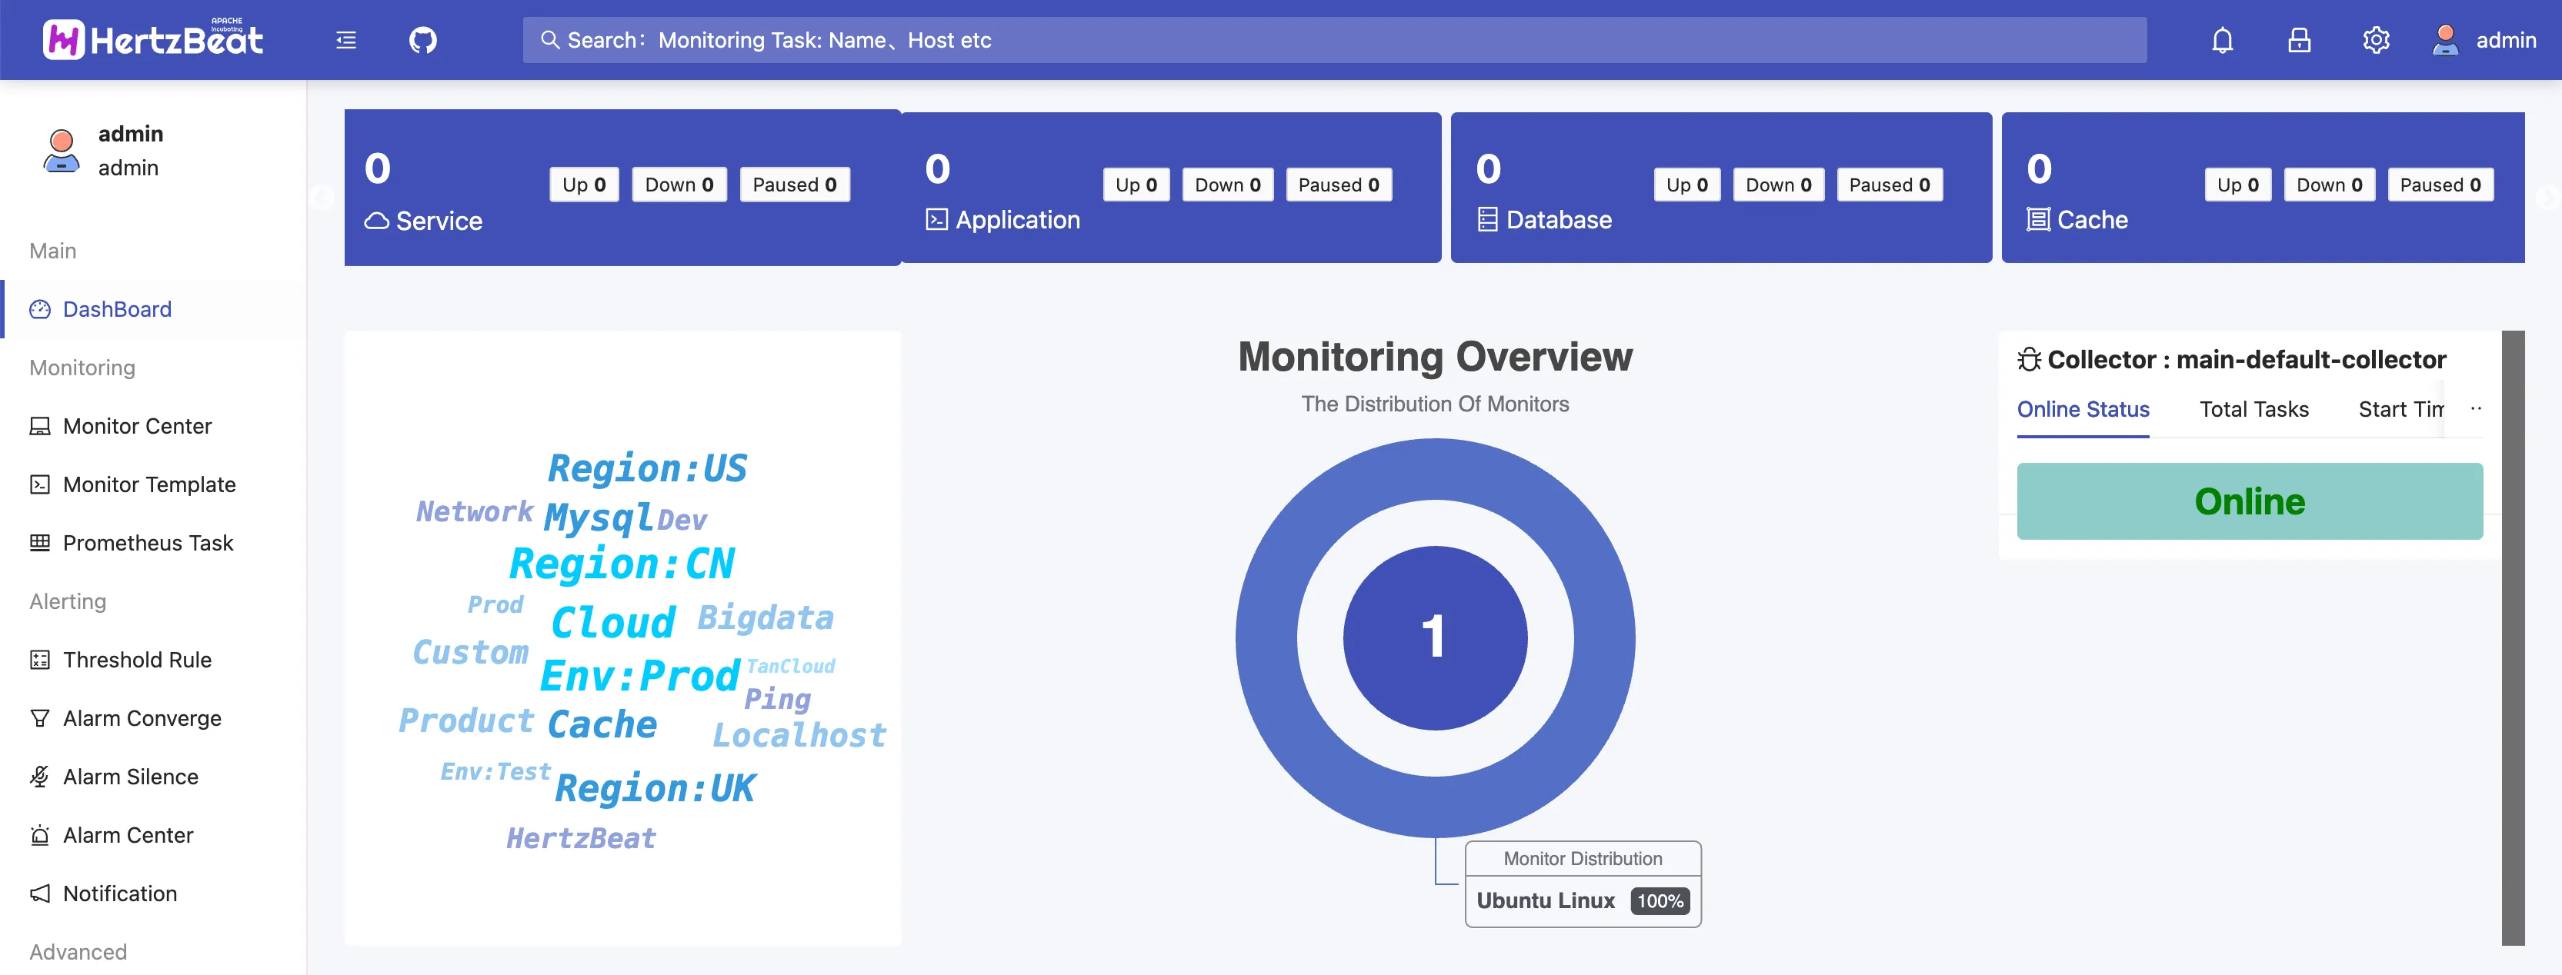Click Region:CN tag in word cloud
Image resolution: width=2562 pixels, height=975 pixels.
click(x=622, y=564)
